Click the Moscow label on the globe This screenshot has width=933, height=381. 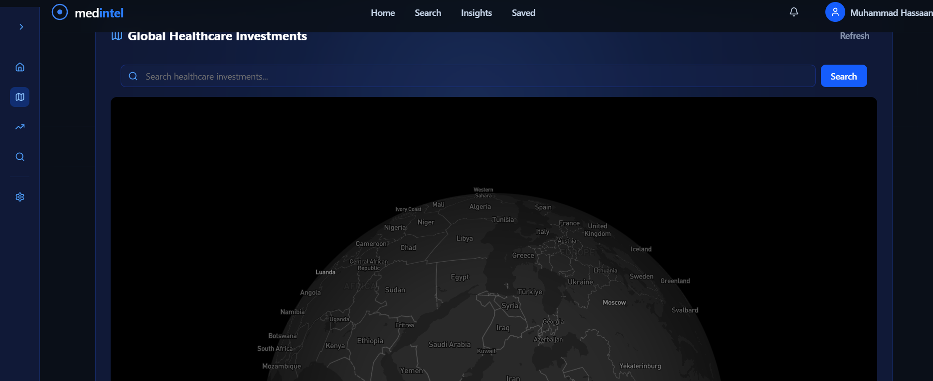[x=614, y=302]
